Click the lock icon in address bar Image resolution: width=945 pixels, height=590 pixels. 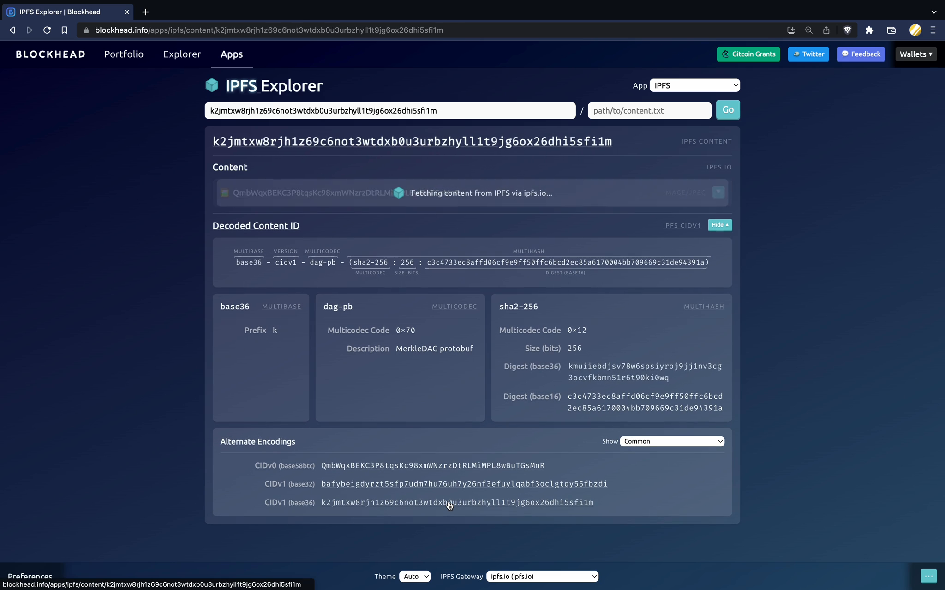86,30
